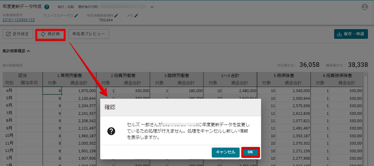Open labor insurance number 23101-123450-123 link
This screenshot has height=166, width=374.
[19, 20]
